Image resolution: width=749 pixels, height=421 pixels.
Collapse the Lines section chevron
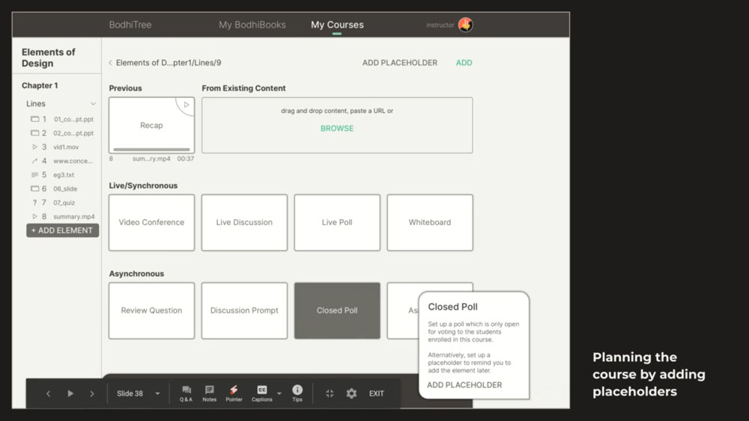pyautogui.click(x=93, y=104)
